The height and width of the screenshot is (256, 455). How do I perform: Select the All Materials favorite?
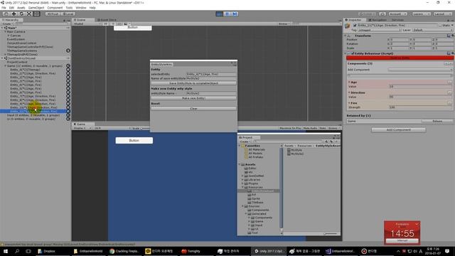point(255,149)
